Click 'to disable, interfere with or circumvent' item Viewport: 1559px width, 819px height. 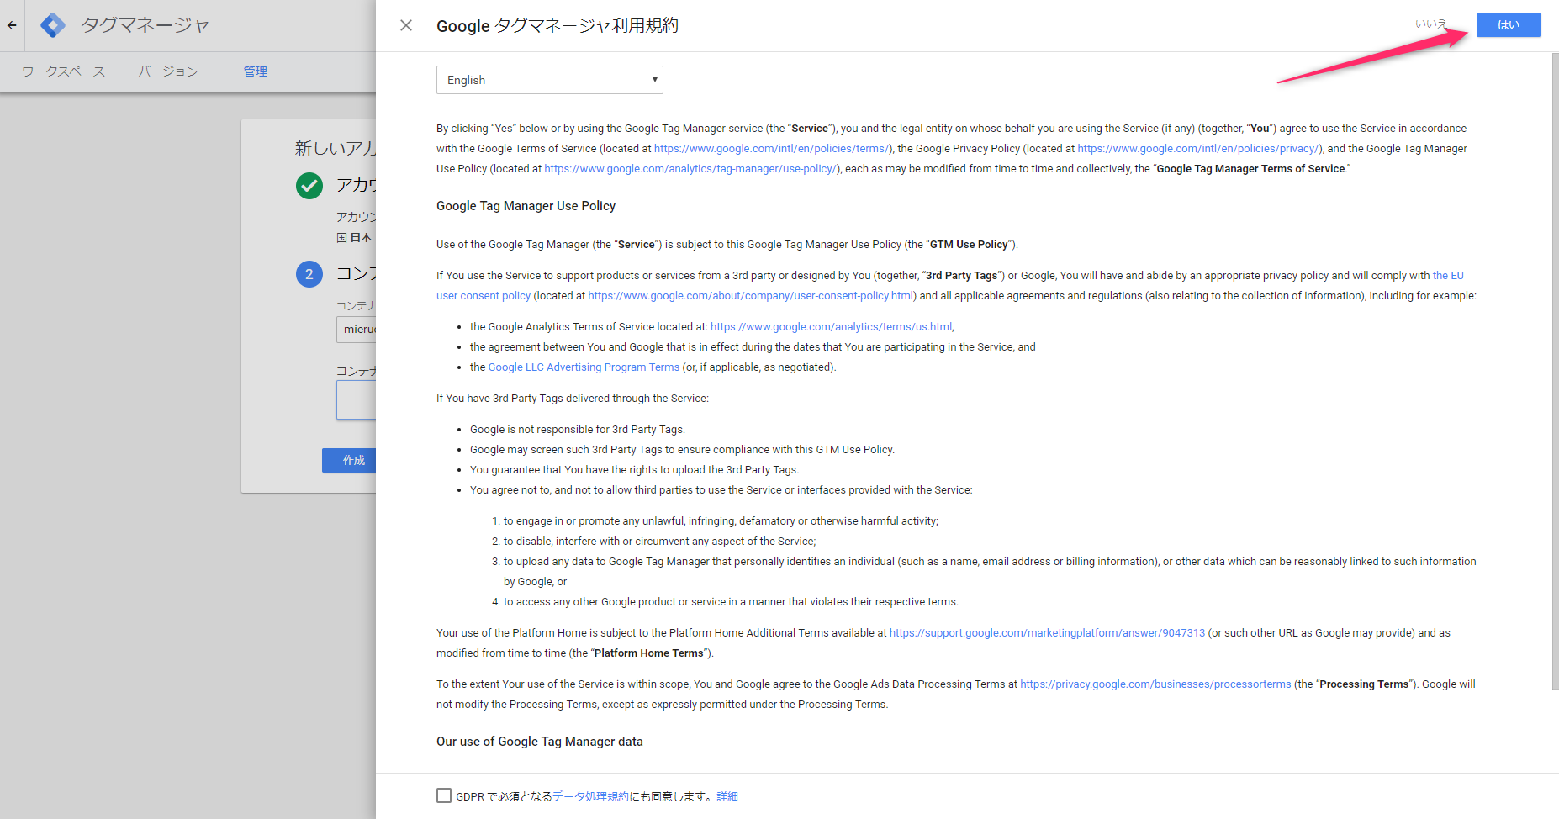(659, 542)
